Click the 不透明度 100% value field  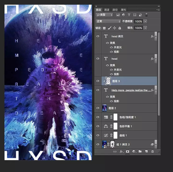pos(138,21)
